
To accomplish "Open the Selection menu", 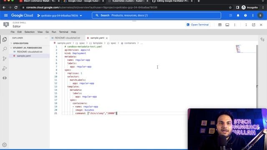I will click(x=30, y=32).
